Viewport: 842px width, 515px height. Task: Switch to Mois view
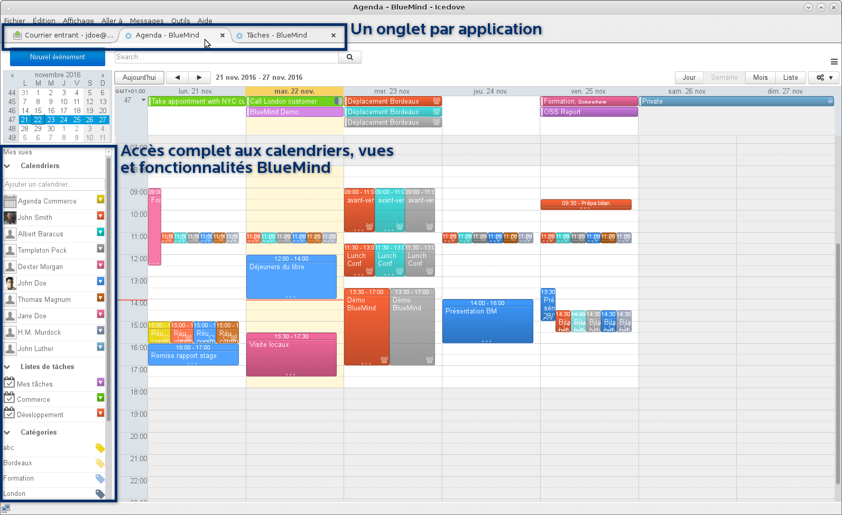coord(760,78)
